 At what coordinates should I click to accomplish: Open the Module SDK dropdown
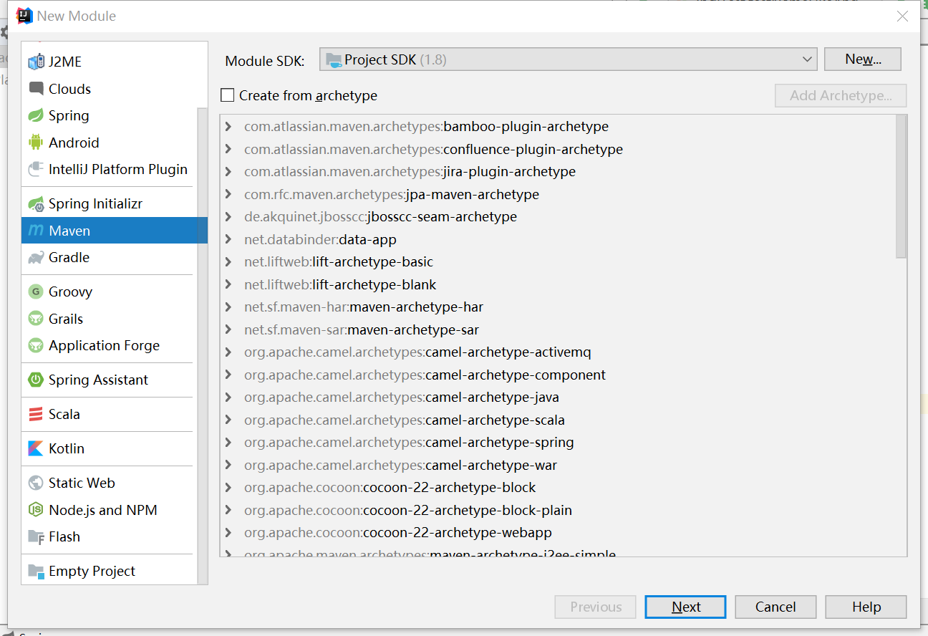(568, 59)
